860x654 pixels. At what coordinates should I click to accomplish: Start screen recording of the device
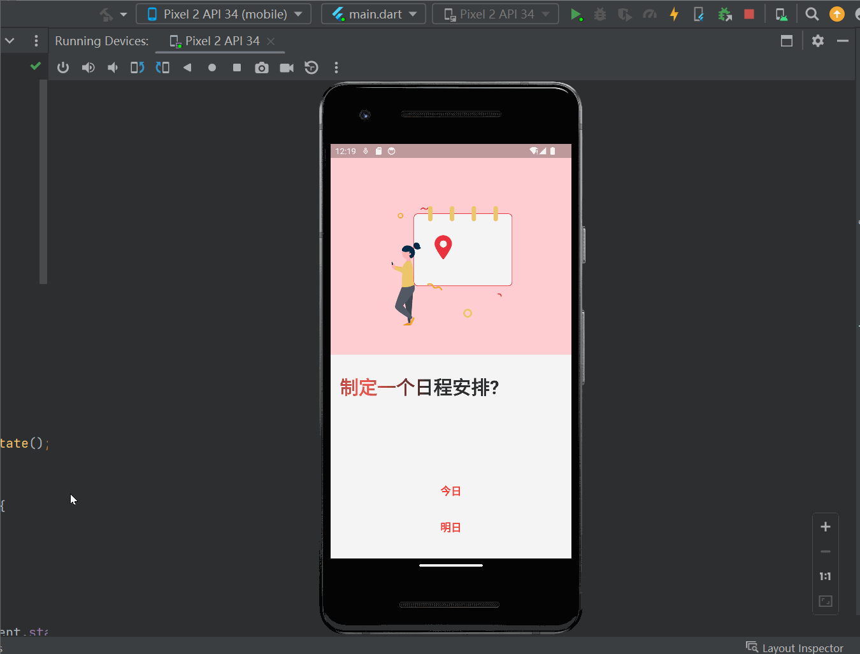click(287, 68)
